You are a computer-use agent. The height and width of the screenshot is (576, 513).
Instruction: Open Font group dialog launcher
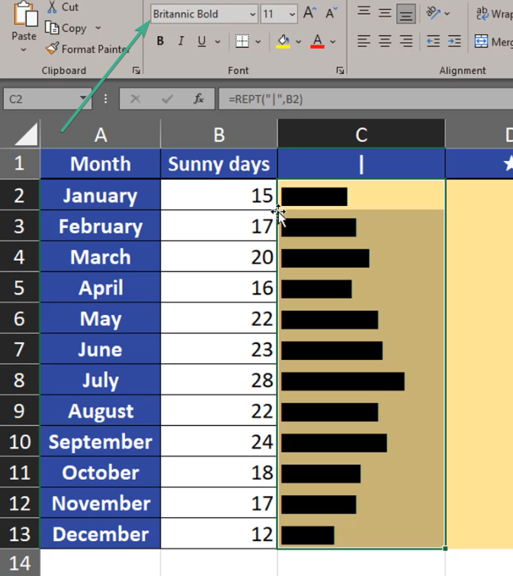tap(340, 71)
